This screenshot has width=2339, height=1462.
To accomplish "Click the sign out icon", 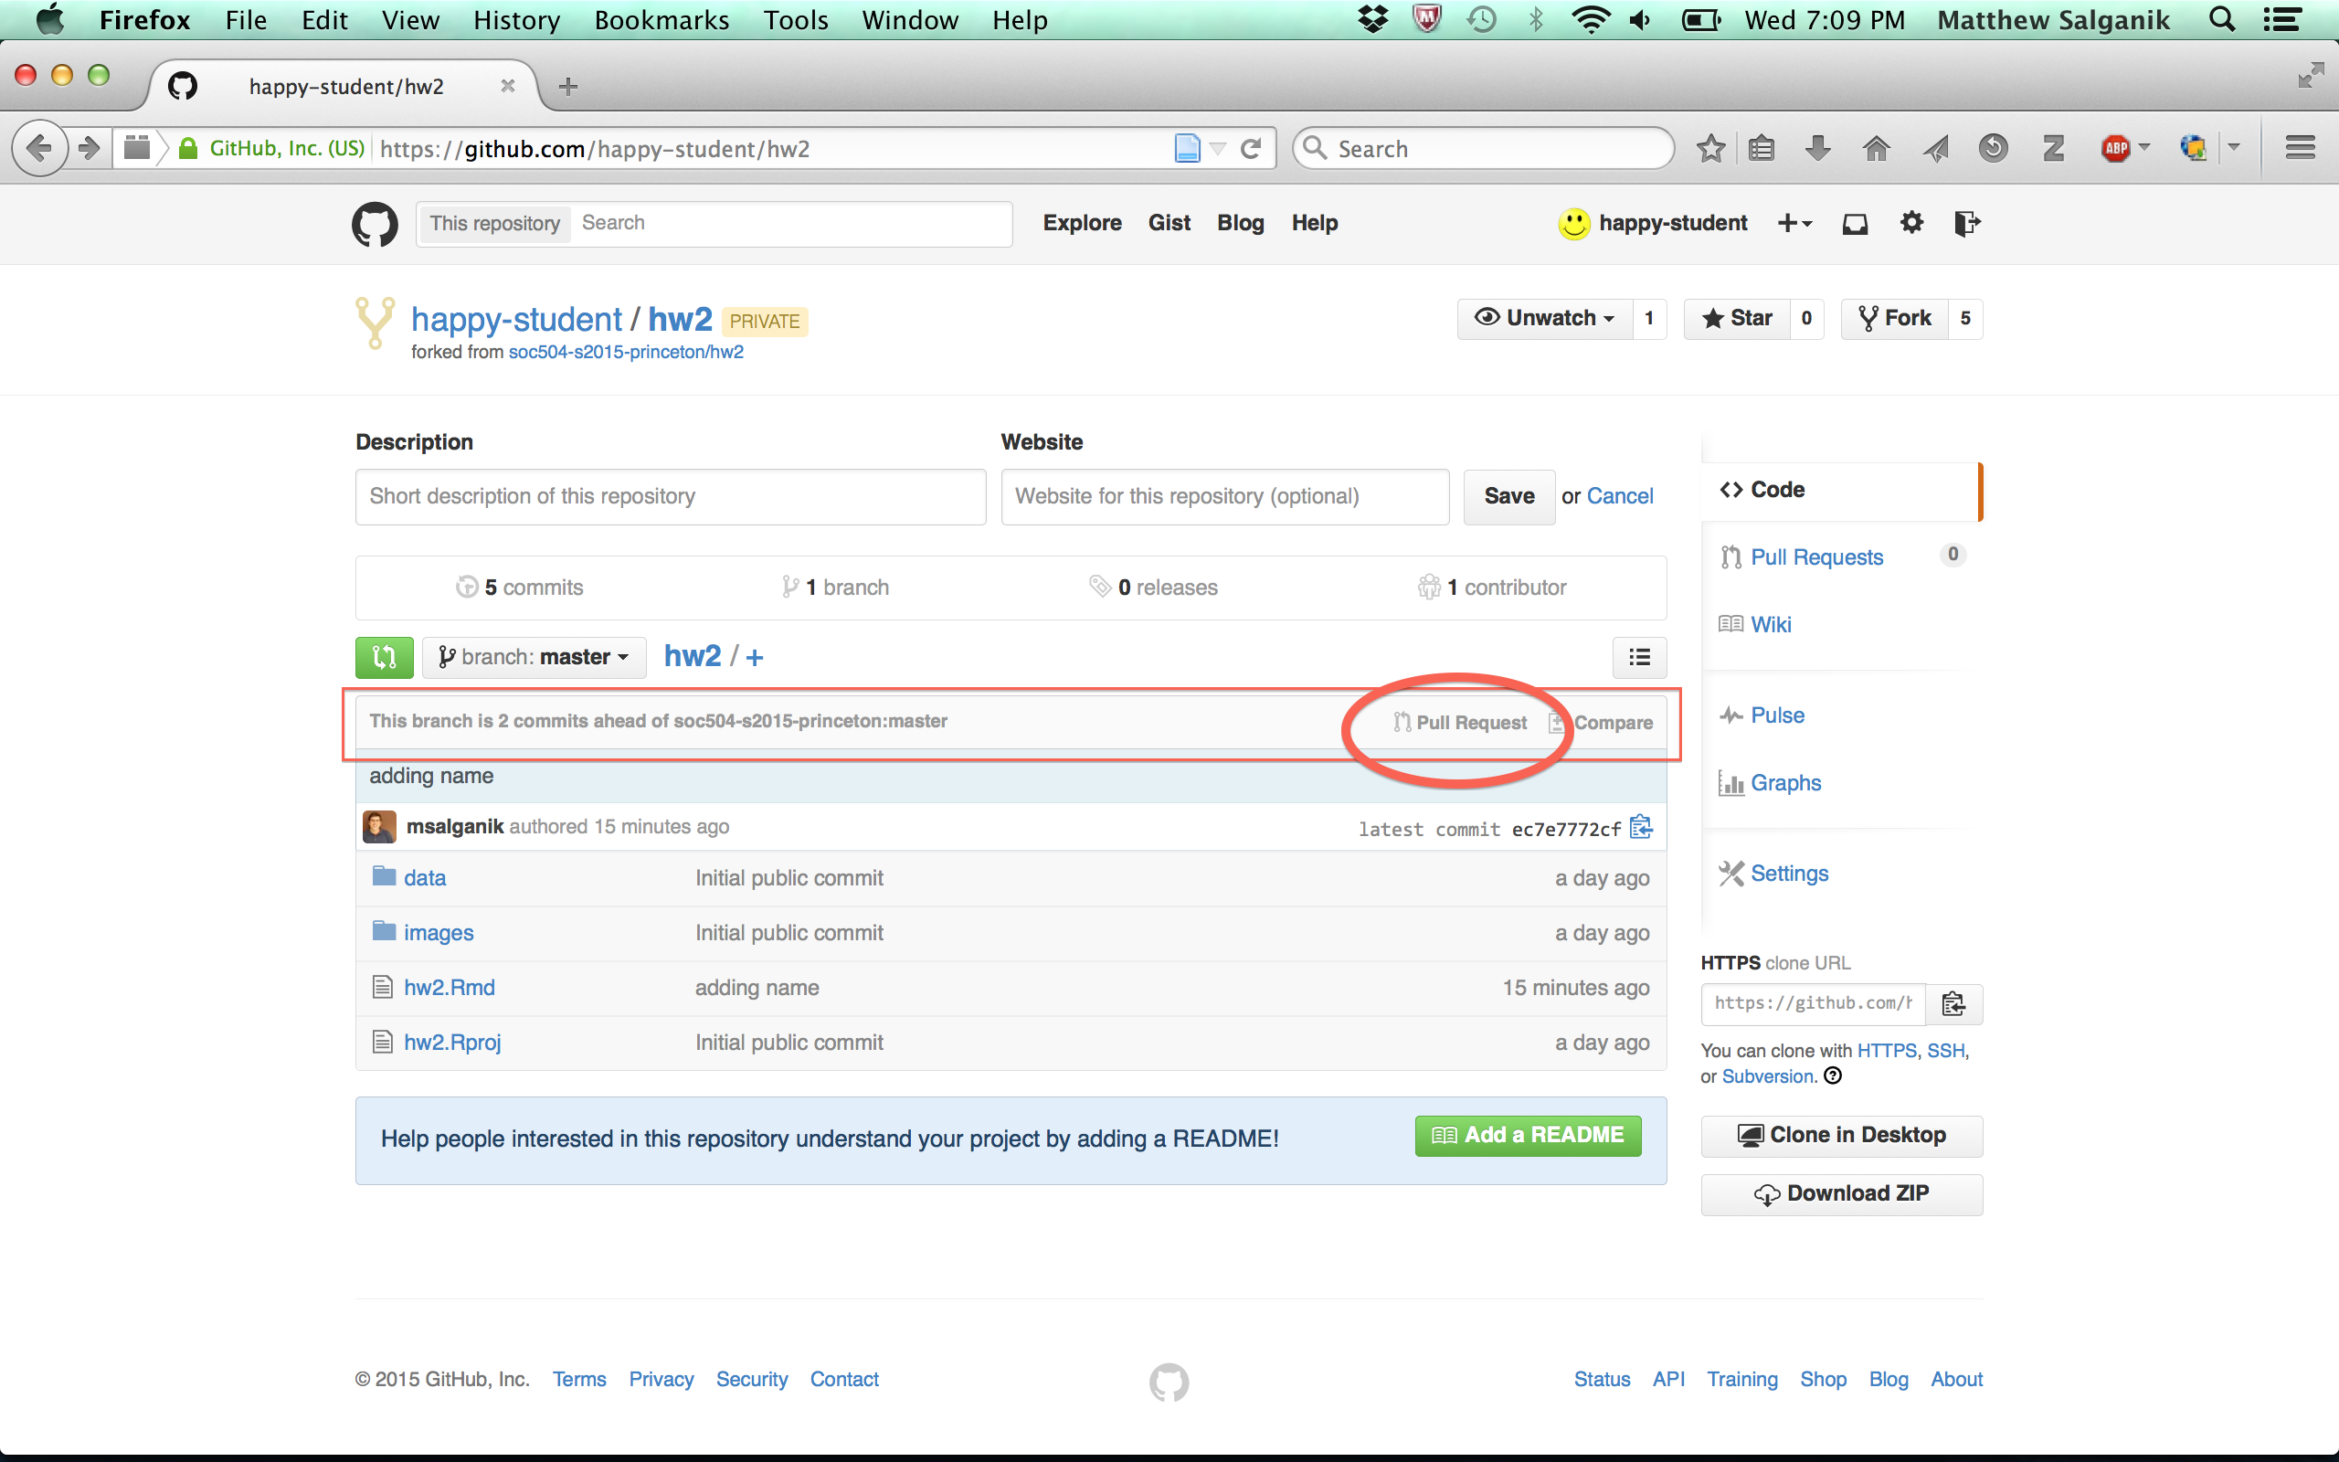I will coord(1966,223).
